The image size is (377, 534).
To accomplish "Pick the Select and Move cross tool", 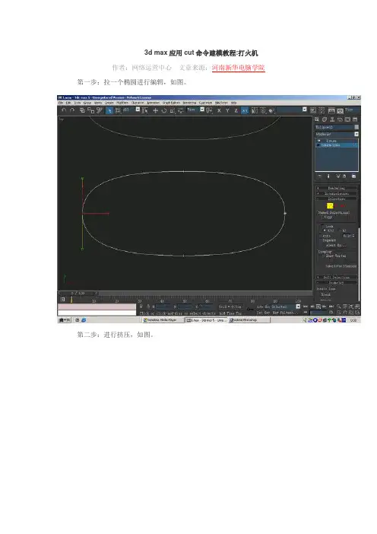I will [156, 110].
